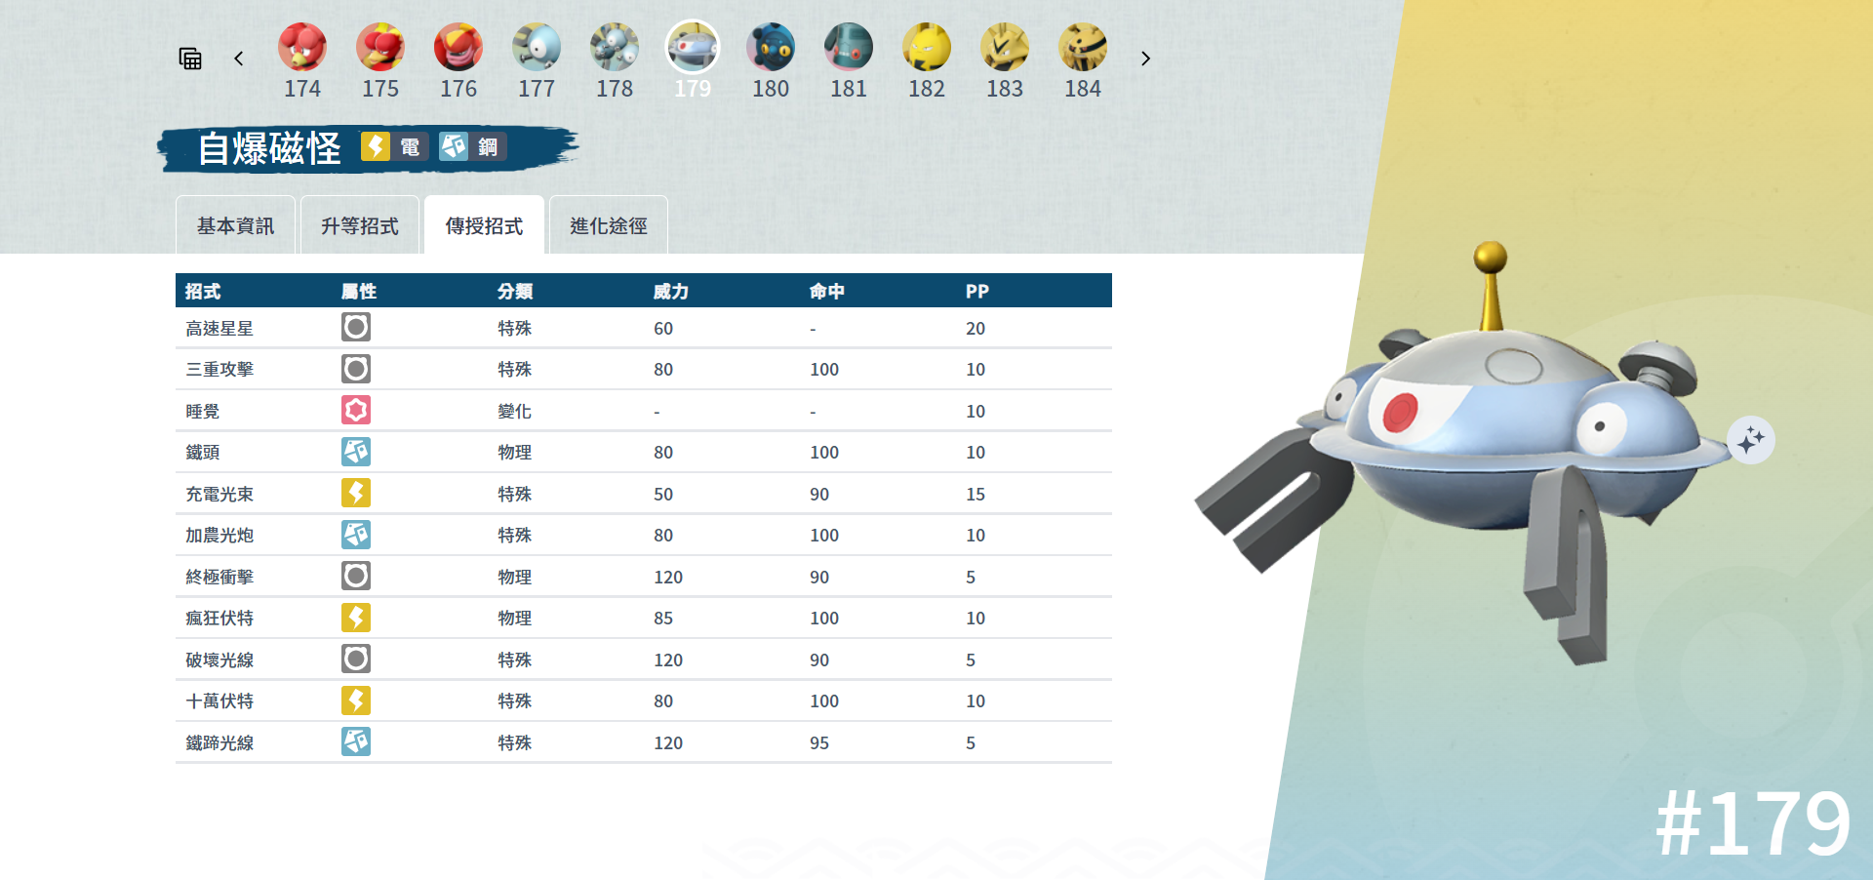Click the 招式 column header
Screen dimensions: 1873x880
(x=203, y=291)
